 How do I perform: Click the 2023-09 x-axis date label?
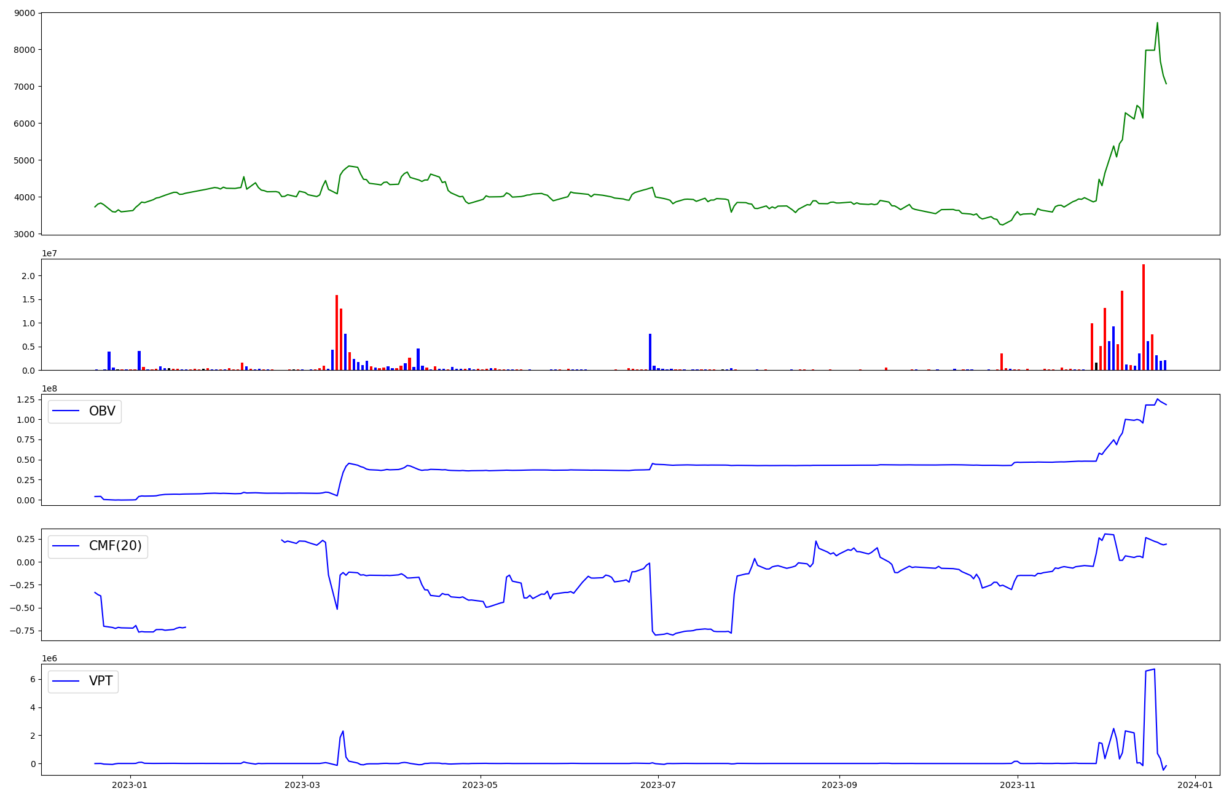click(839, 785)
